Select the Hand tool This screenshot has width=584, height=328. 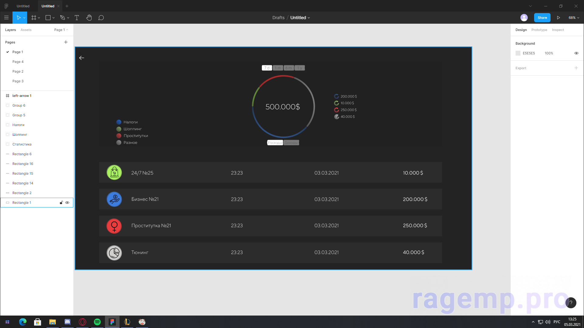[x=89, y=18]
